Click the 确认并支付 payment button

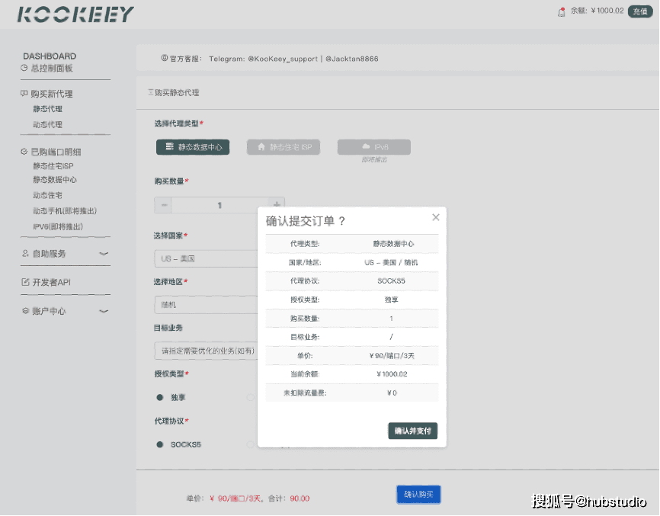pos(412,431)
